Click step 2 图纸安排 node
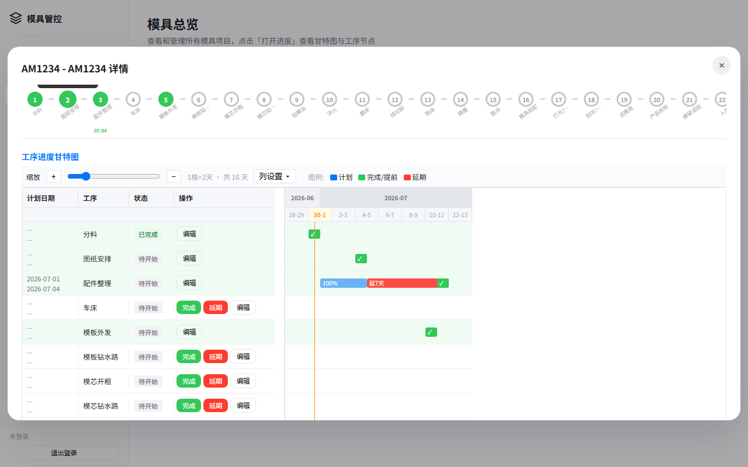Screen dimensions: 748x467 [68, 99]
